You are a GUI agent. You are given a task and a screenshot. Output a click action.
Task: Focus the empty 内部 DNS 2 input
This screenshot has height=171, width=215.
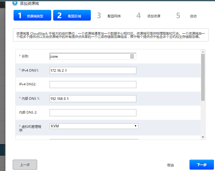93,113
